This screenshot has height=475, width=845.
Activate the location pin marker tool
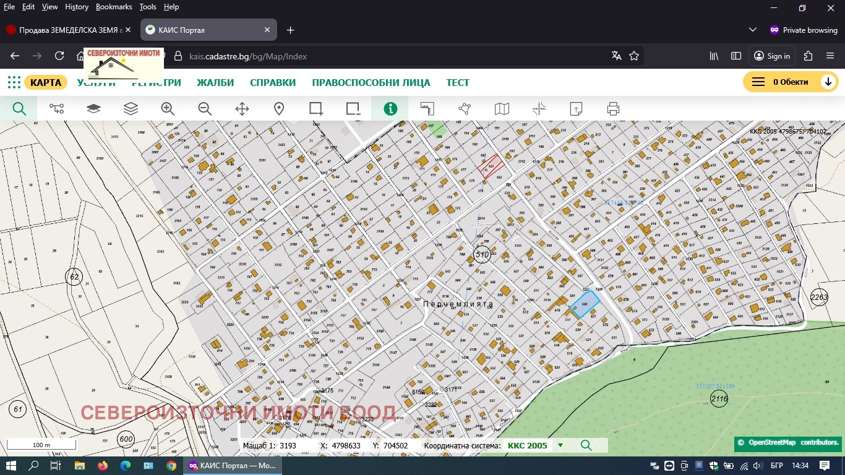coord(279,109)
